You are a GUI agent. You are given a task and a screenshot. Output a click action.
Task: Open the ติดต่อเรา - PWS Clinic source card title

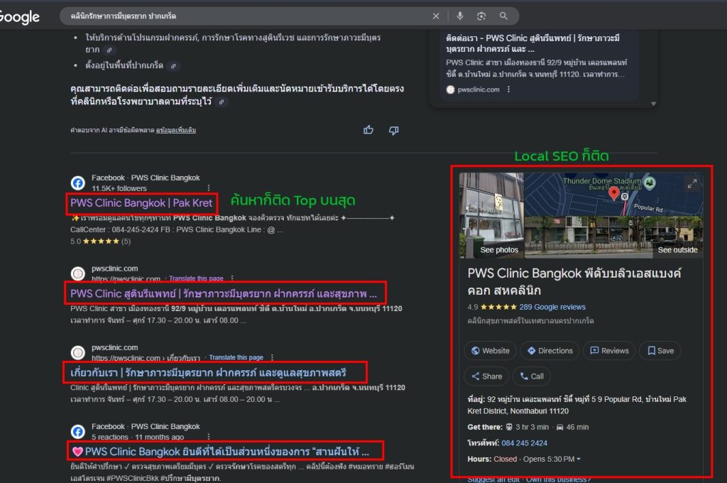(532, 43)
